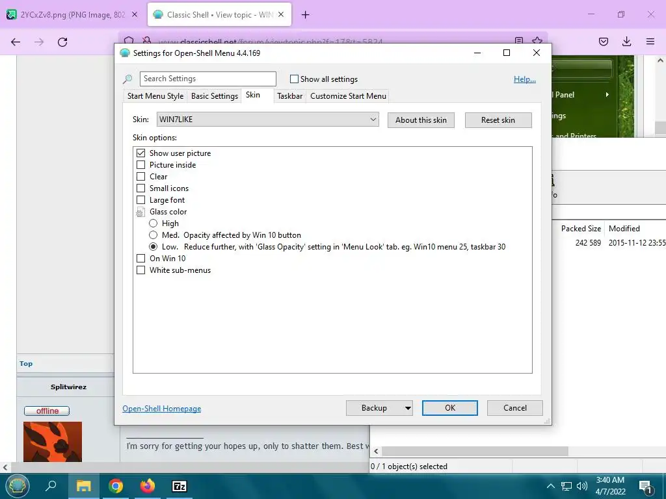Check the On Win 10 option
Viewport: 666px width, 499px height.
(140, 259)
